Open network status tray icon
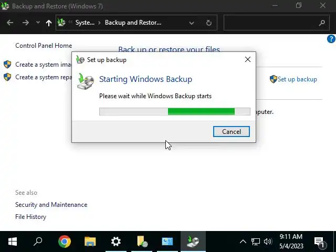This screenshot has width=336, height=252. [x=256, y=241]
